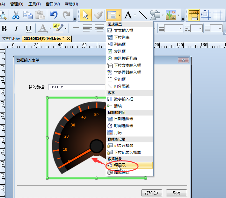Click the print preview magnifier icon
226x198 pixels.
coord(3,15)
